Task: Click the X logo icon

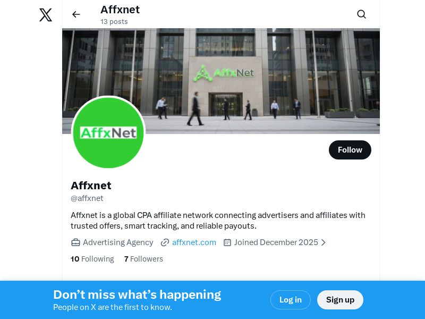Action: [x=46, y=15]
